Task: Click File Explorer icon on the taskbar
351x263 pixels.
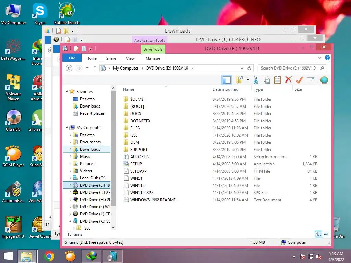Action: point(26,256)
